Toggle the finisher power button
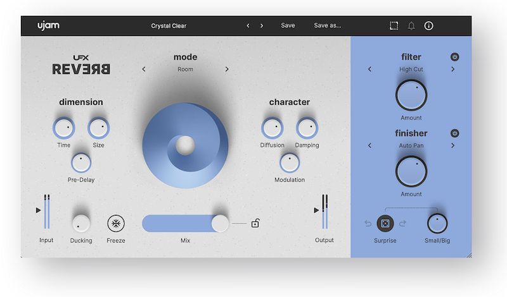 [454, 133]
